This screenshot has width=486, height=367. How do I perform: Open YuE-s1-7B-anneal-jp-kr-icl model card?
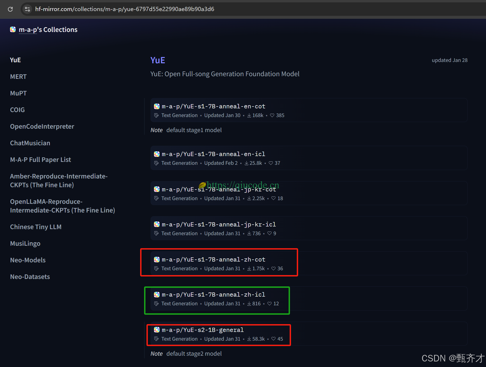click(309, 228)
